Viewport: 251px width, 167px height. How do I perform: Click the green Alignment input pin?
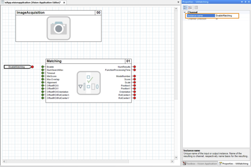[43, 83]
